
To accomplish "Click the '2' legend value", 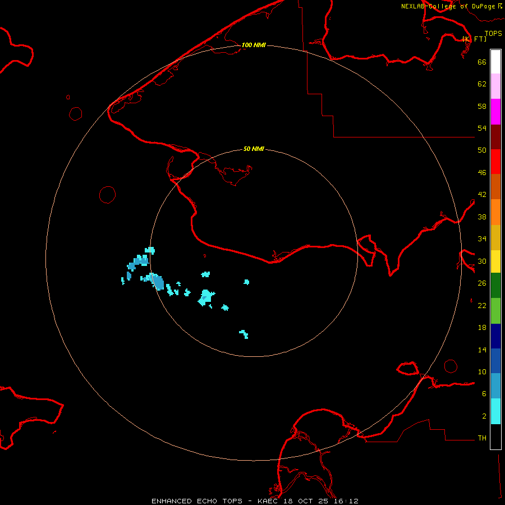I will coord(484,416).
